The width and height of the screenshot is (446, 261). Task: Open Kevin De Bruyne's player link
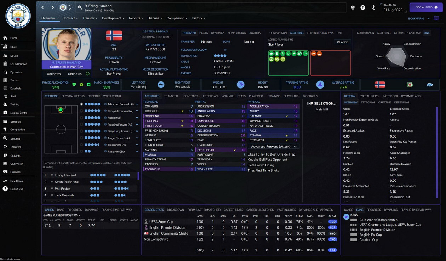[x=67, y=182]
